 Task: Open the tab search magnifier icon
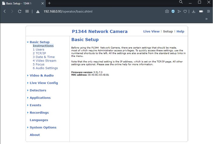181,2
